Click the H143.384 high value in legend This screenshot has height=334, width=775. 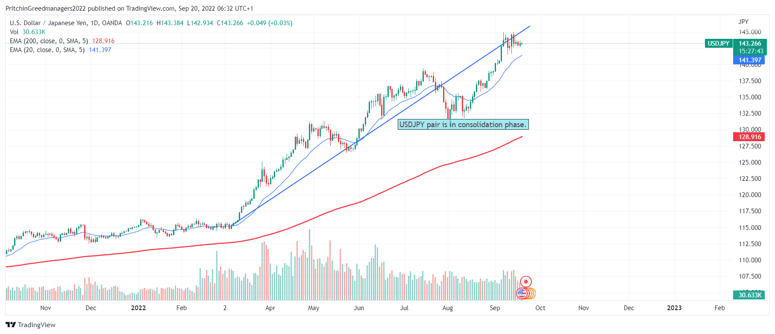point(170,23)
